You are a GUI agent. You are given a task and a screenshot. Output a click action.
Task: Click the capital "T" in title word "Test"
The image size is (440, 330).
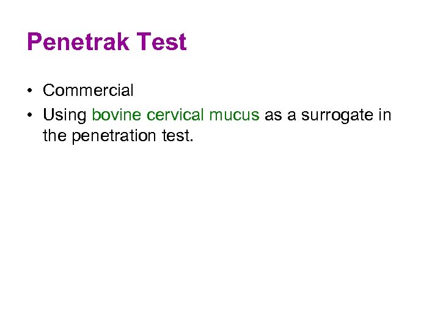pyautogui.click(x=144, y=42)
